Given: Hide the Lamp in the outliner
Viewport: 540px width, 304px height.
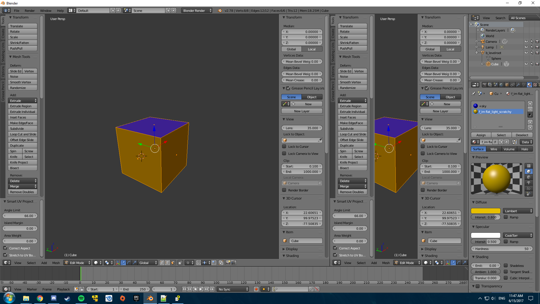Looking at the screenshot, I should [526, 47].
